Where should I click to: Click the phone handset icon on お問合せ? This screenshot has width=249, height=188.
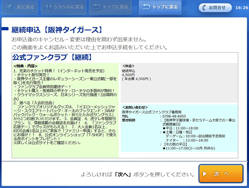pos(204,7)
